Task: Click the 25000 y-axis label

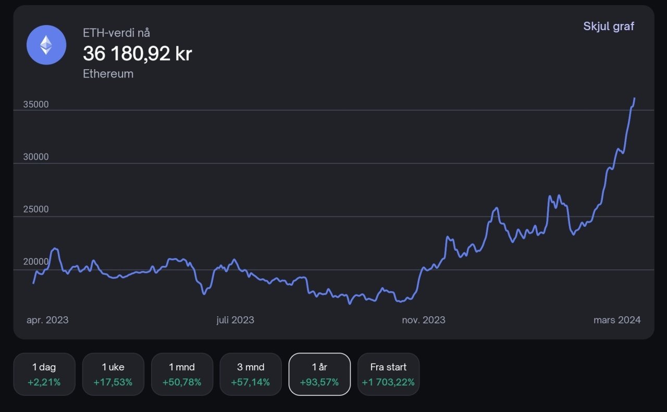Action: [36, 210]
